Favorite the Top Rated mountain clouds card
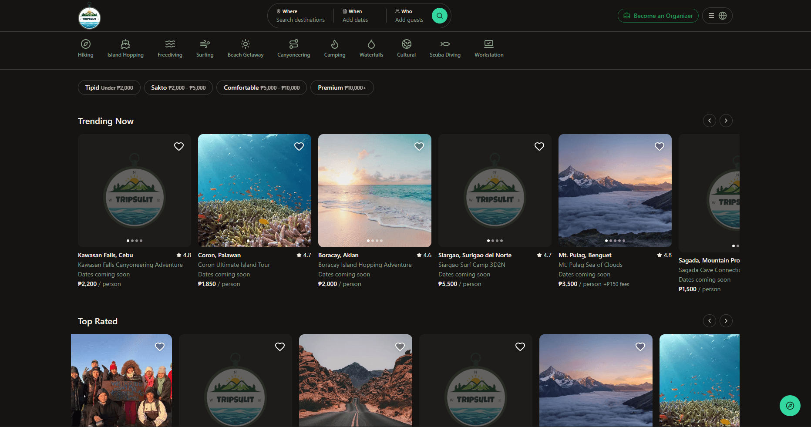Viewport: 811px width, 427px height. 640,347
